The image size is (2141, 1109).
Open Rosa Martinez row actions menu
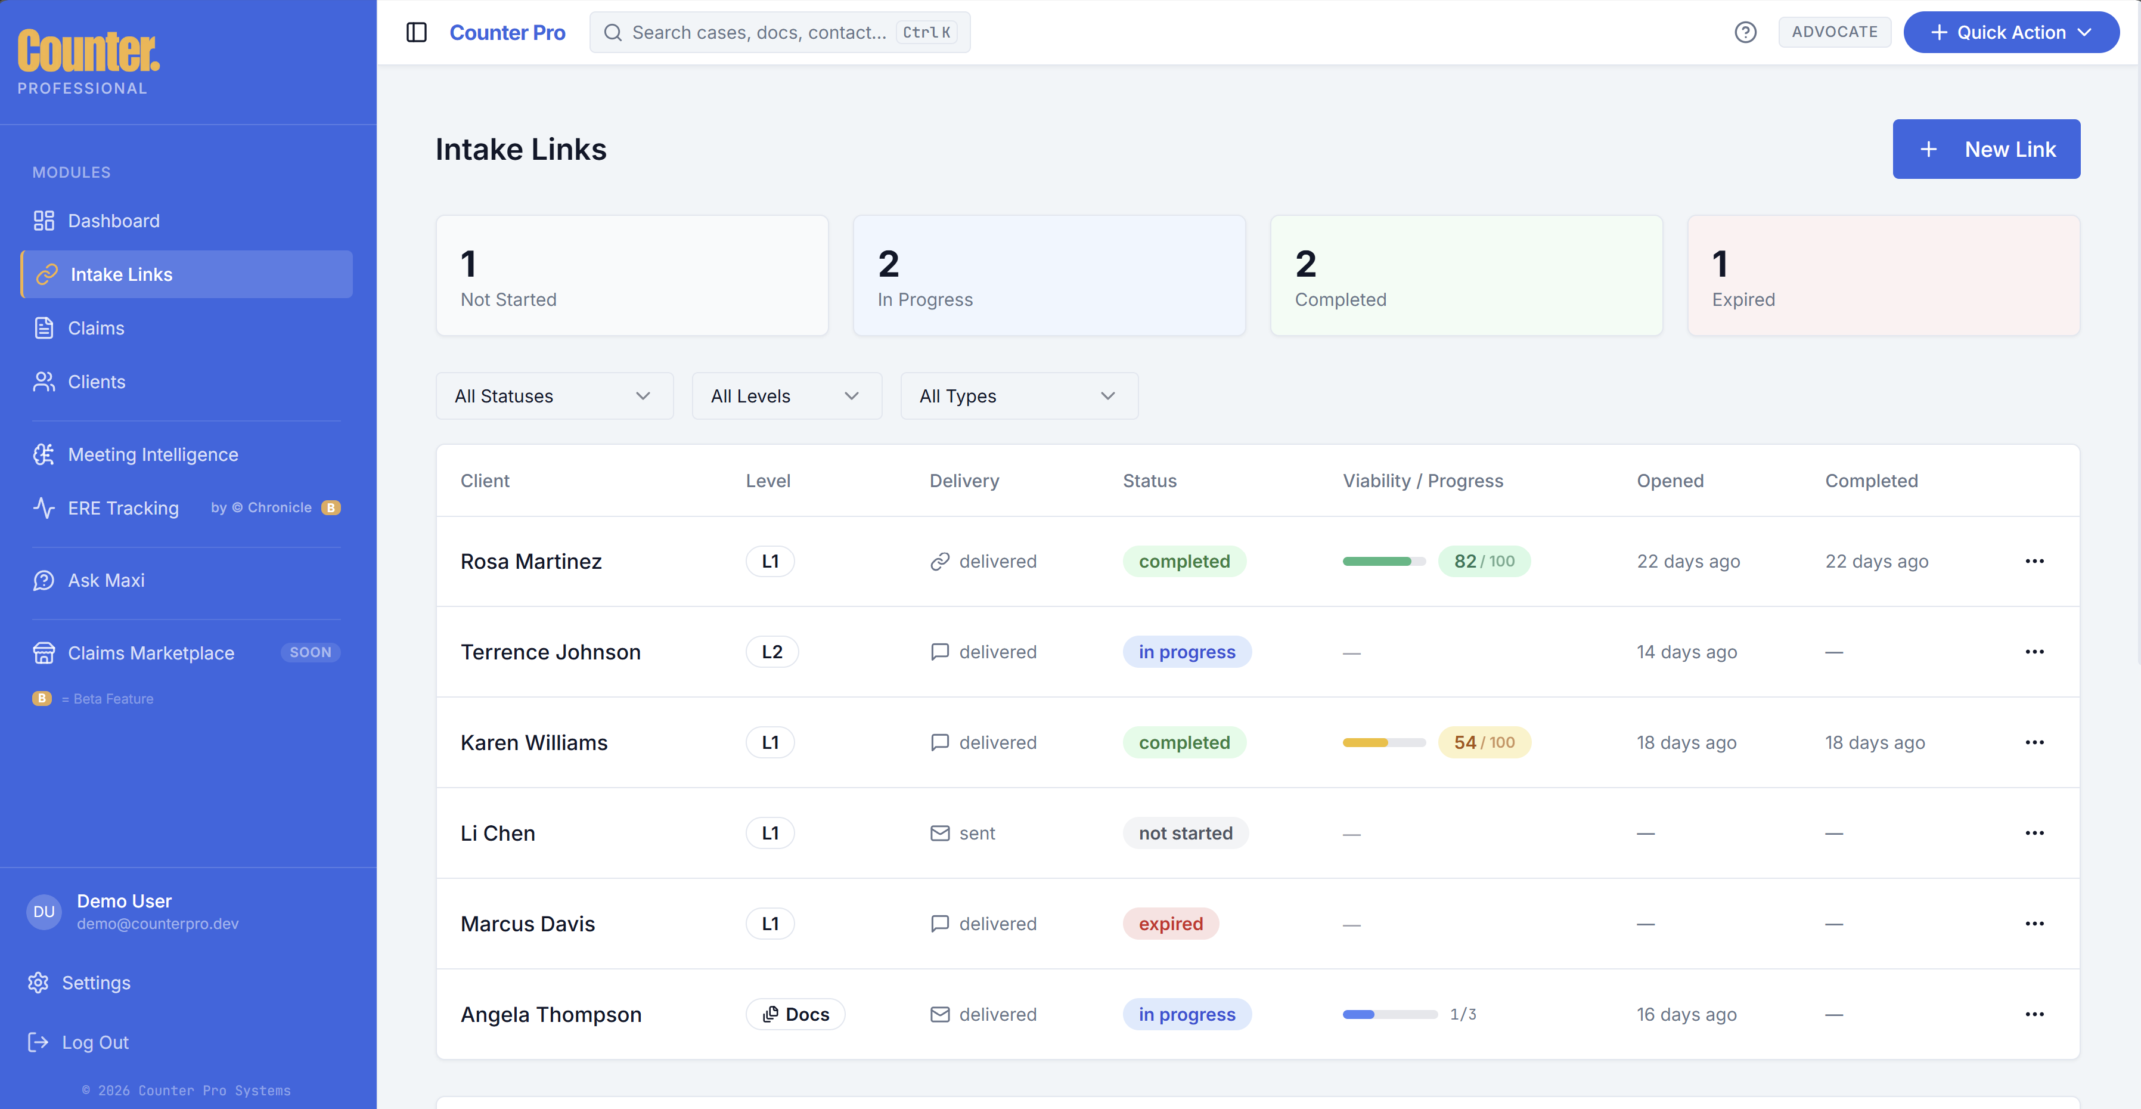(2034, 561)
